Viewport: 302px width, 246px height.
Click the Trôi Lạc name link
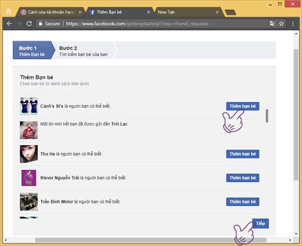point(119,124)
